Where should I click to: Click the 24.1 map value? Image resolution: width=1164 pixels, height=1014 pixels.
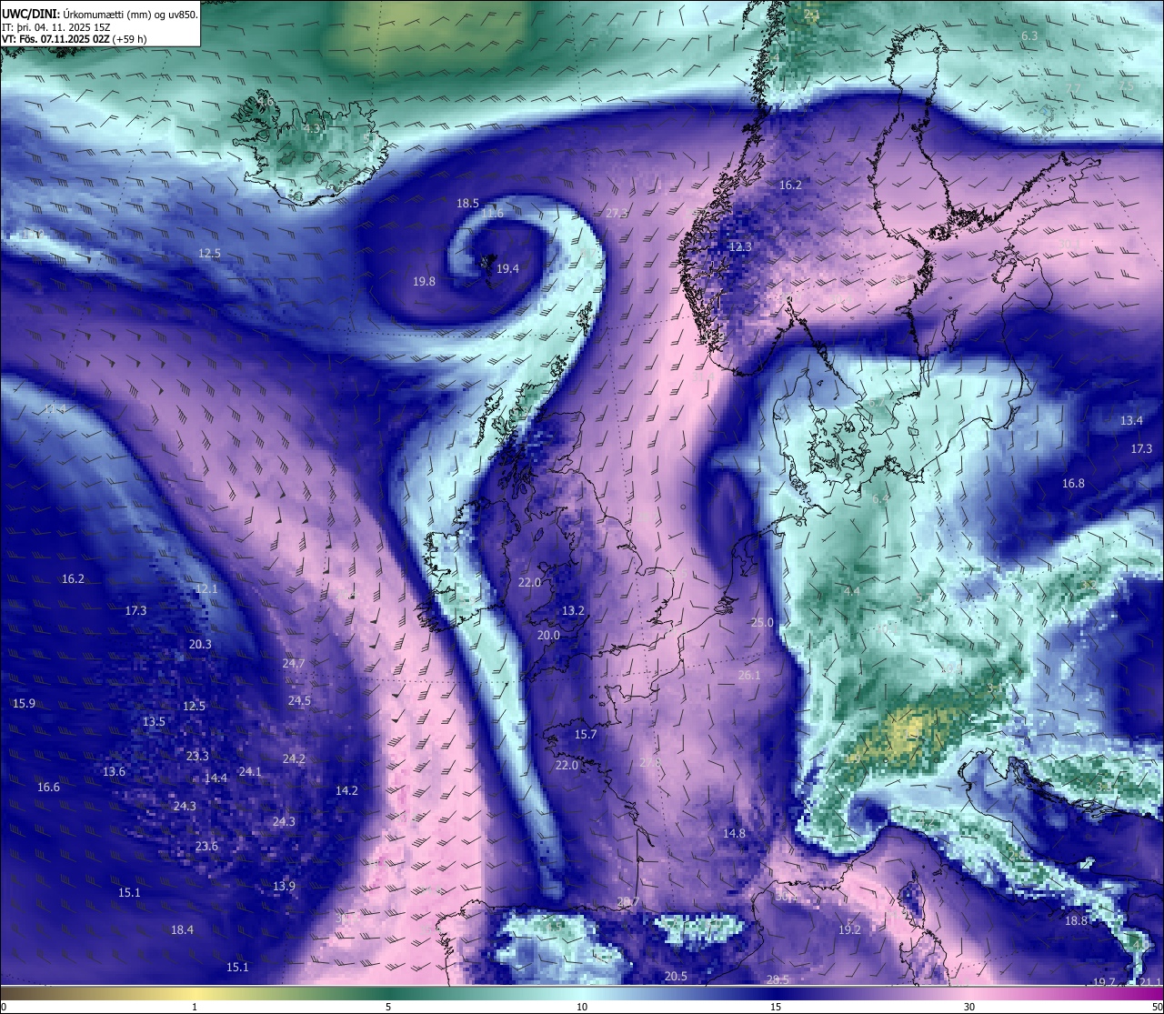coord(249,772)
